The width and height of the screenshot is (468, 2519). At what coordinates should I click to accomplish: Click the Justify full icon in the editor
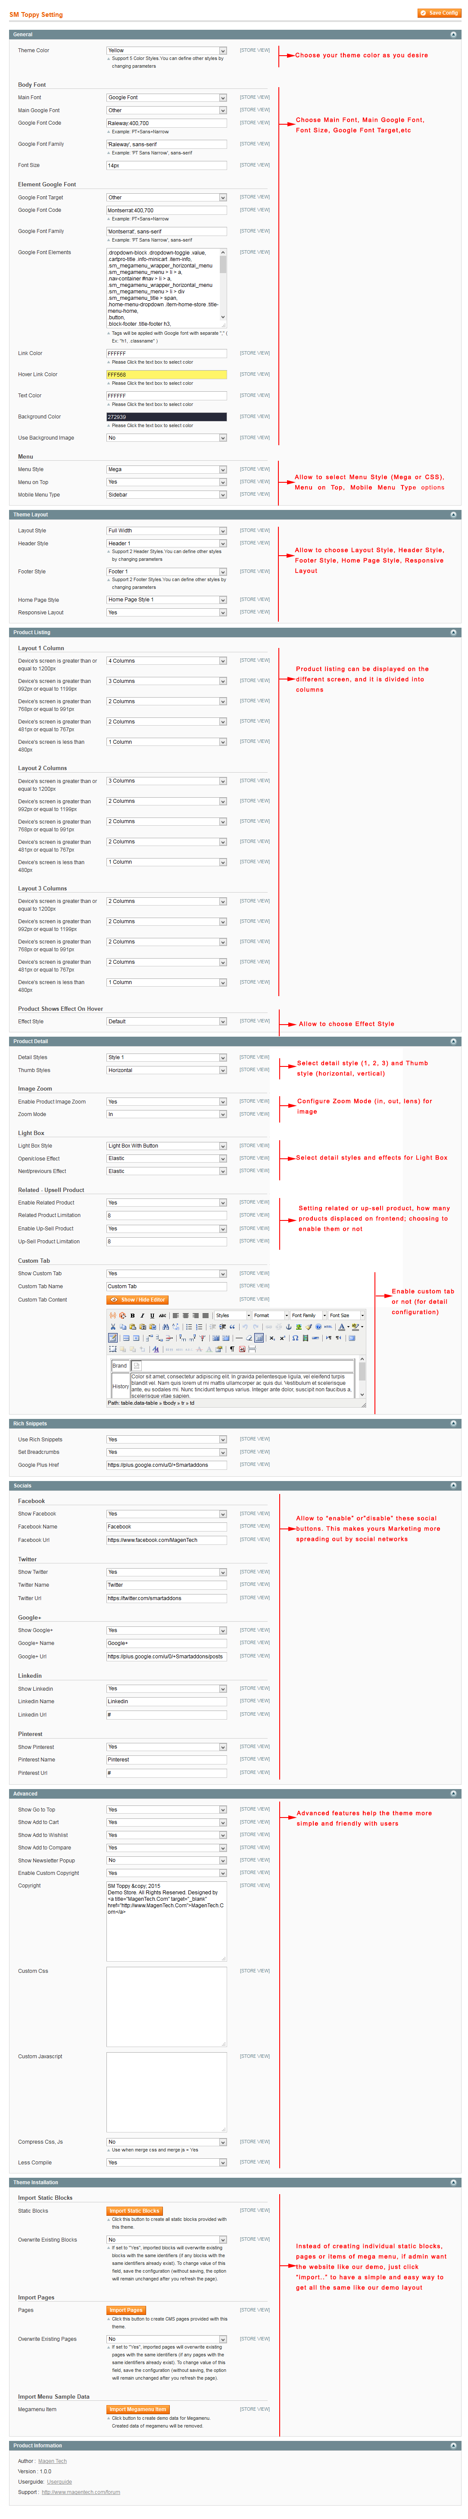(205, 1315)
